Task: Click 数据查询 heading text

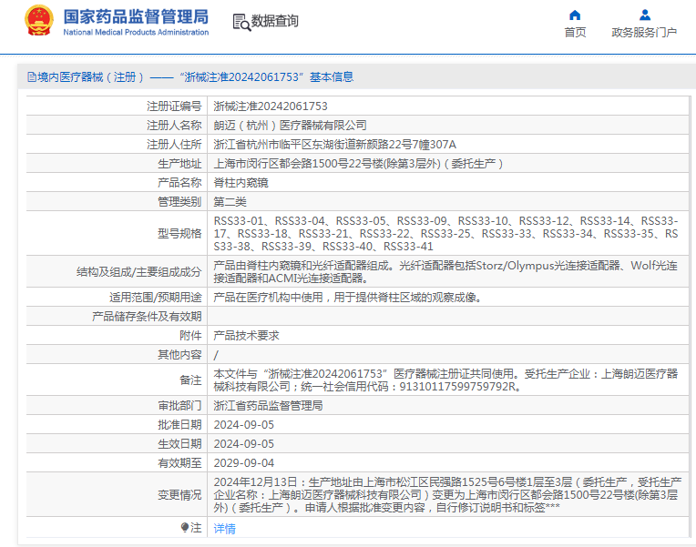Action: coord(275,21)
